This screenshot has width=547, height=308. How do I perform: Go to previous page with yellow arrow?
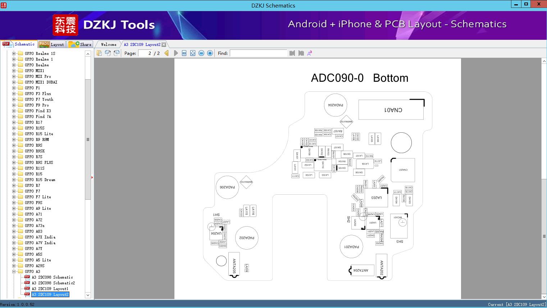click(x=167, y=53)
